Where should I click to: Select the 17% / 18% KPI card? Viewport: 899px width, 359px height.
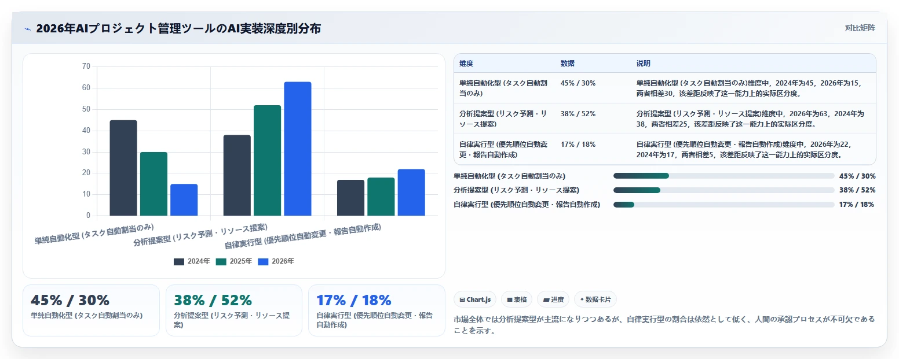[377, 310]
